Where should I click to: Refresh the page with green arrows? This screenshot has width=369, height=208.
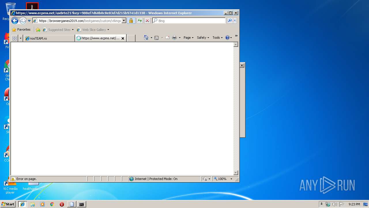(140, 21)
